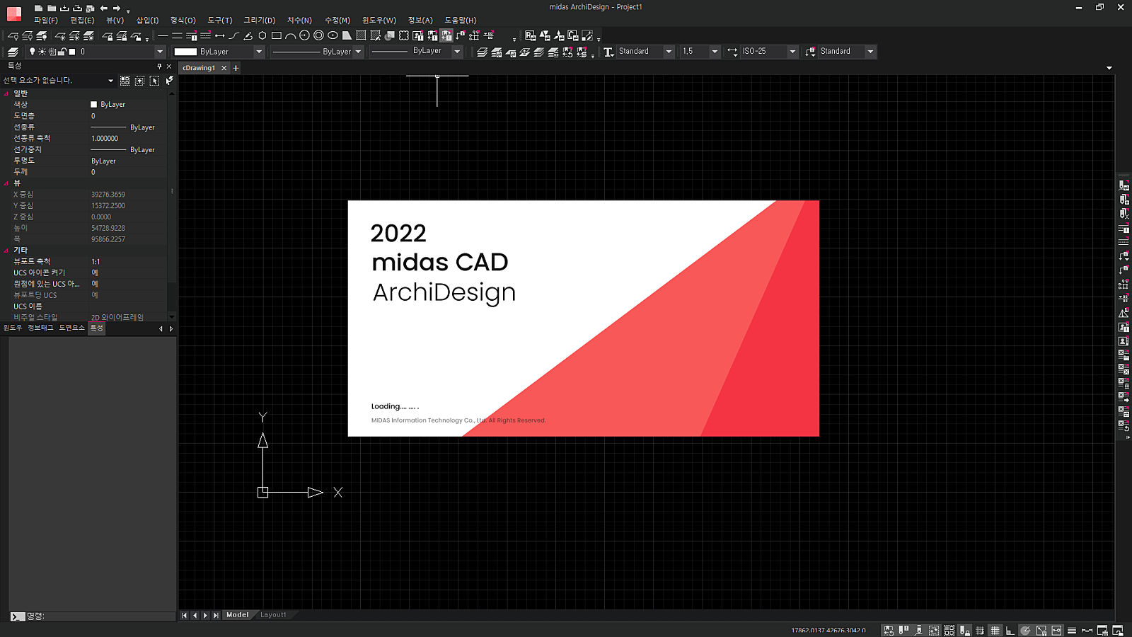1132x637 pixels.
Task: Click the white color swatch in the color combo
Action: coord(185,52)
